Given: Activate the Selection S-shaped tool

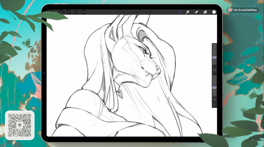Looking at the screenshot, I should tap(76, 12).
